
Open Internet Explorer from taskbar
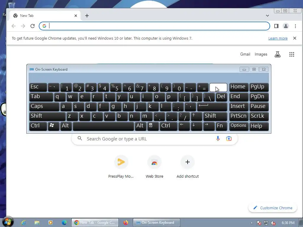[23, 223]
